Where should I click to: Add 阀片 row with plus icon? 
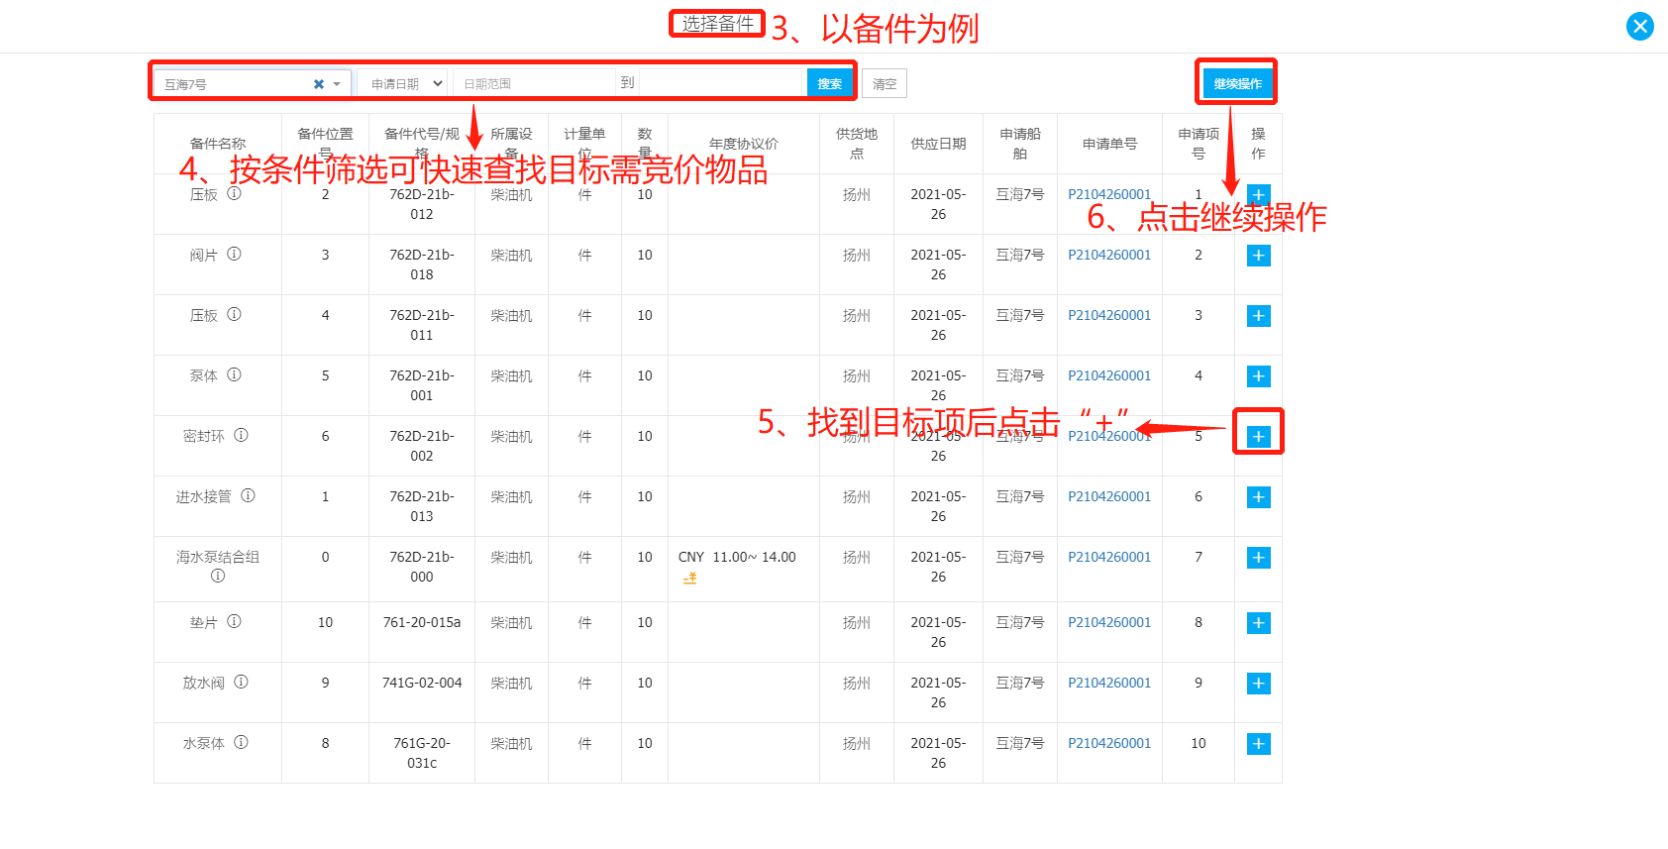pos(1258,256)
